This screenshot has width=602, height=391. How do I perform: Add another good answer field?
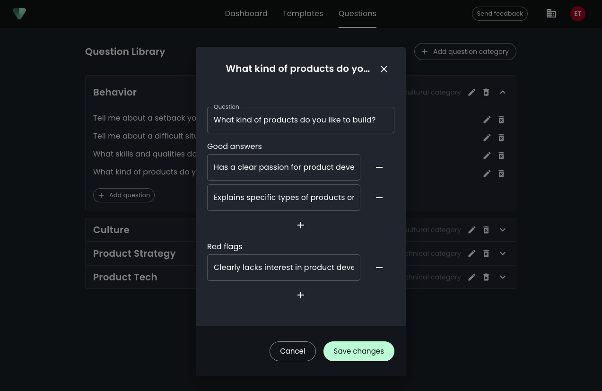[x=301, y=225]
